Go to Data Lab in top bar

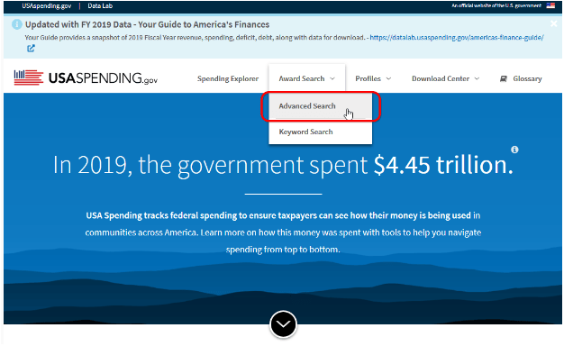point(100,5)
